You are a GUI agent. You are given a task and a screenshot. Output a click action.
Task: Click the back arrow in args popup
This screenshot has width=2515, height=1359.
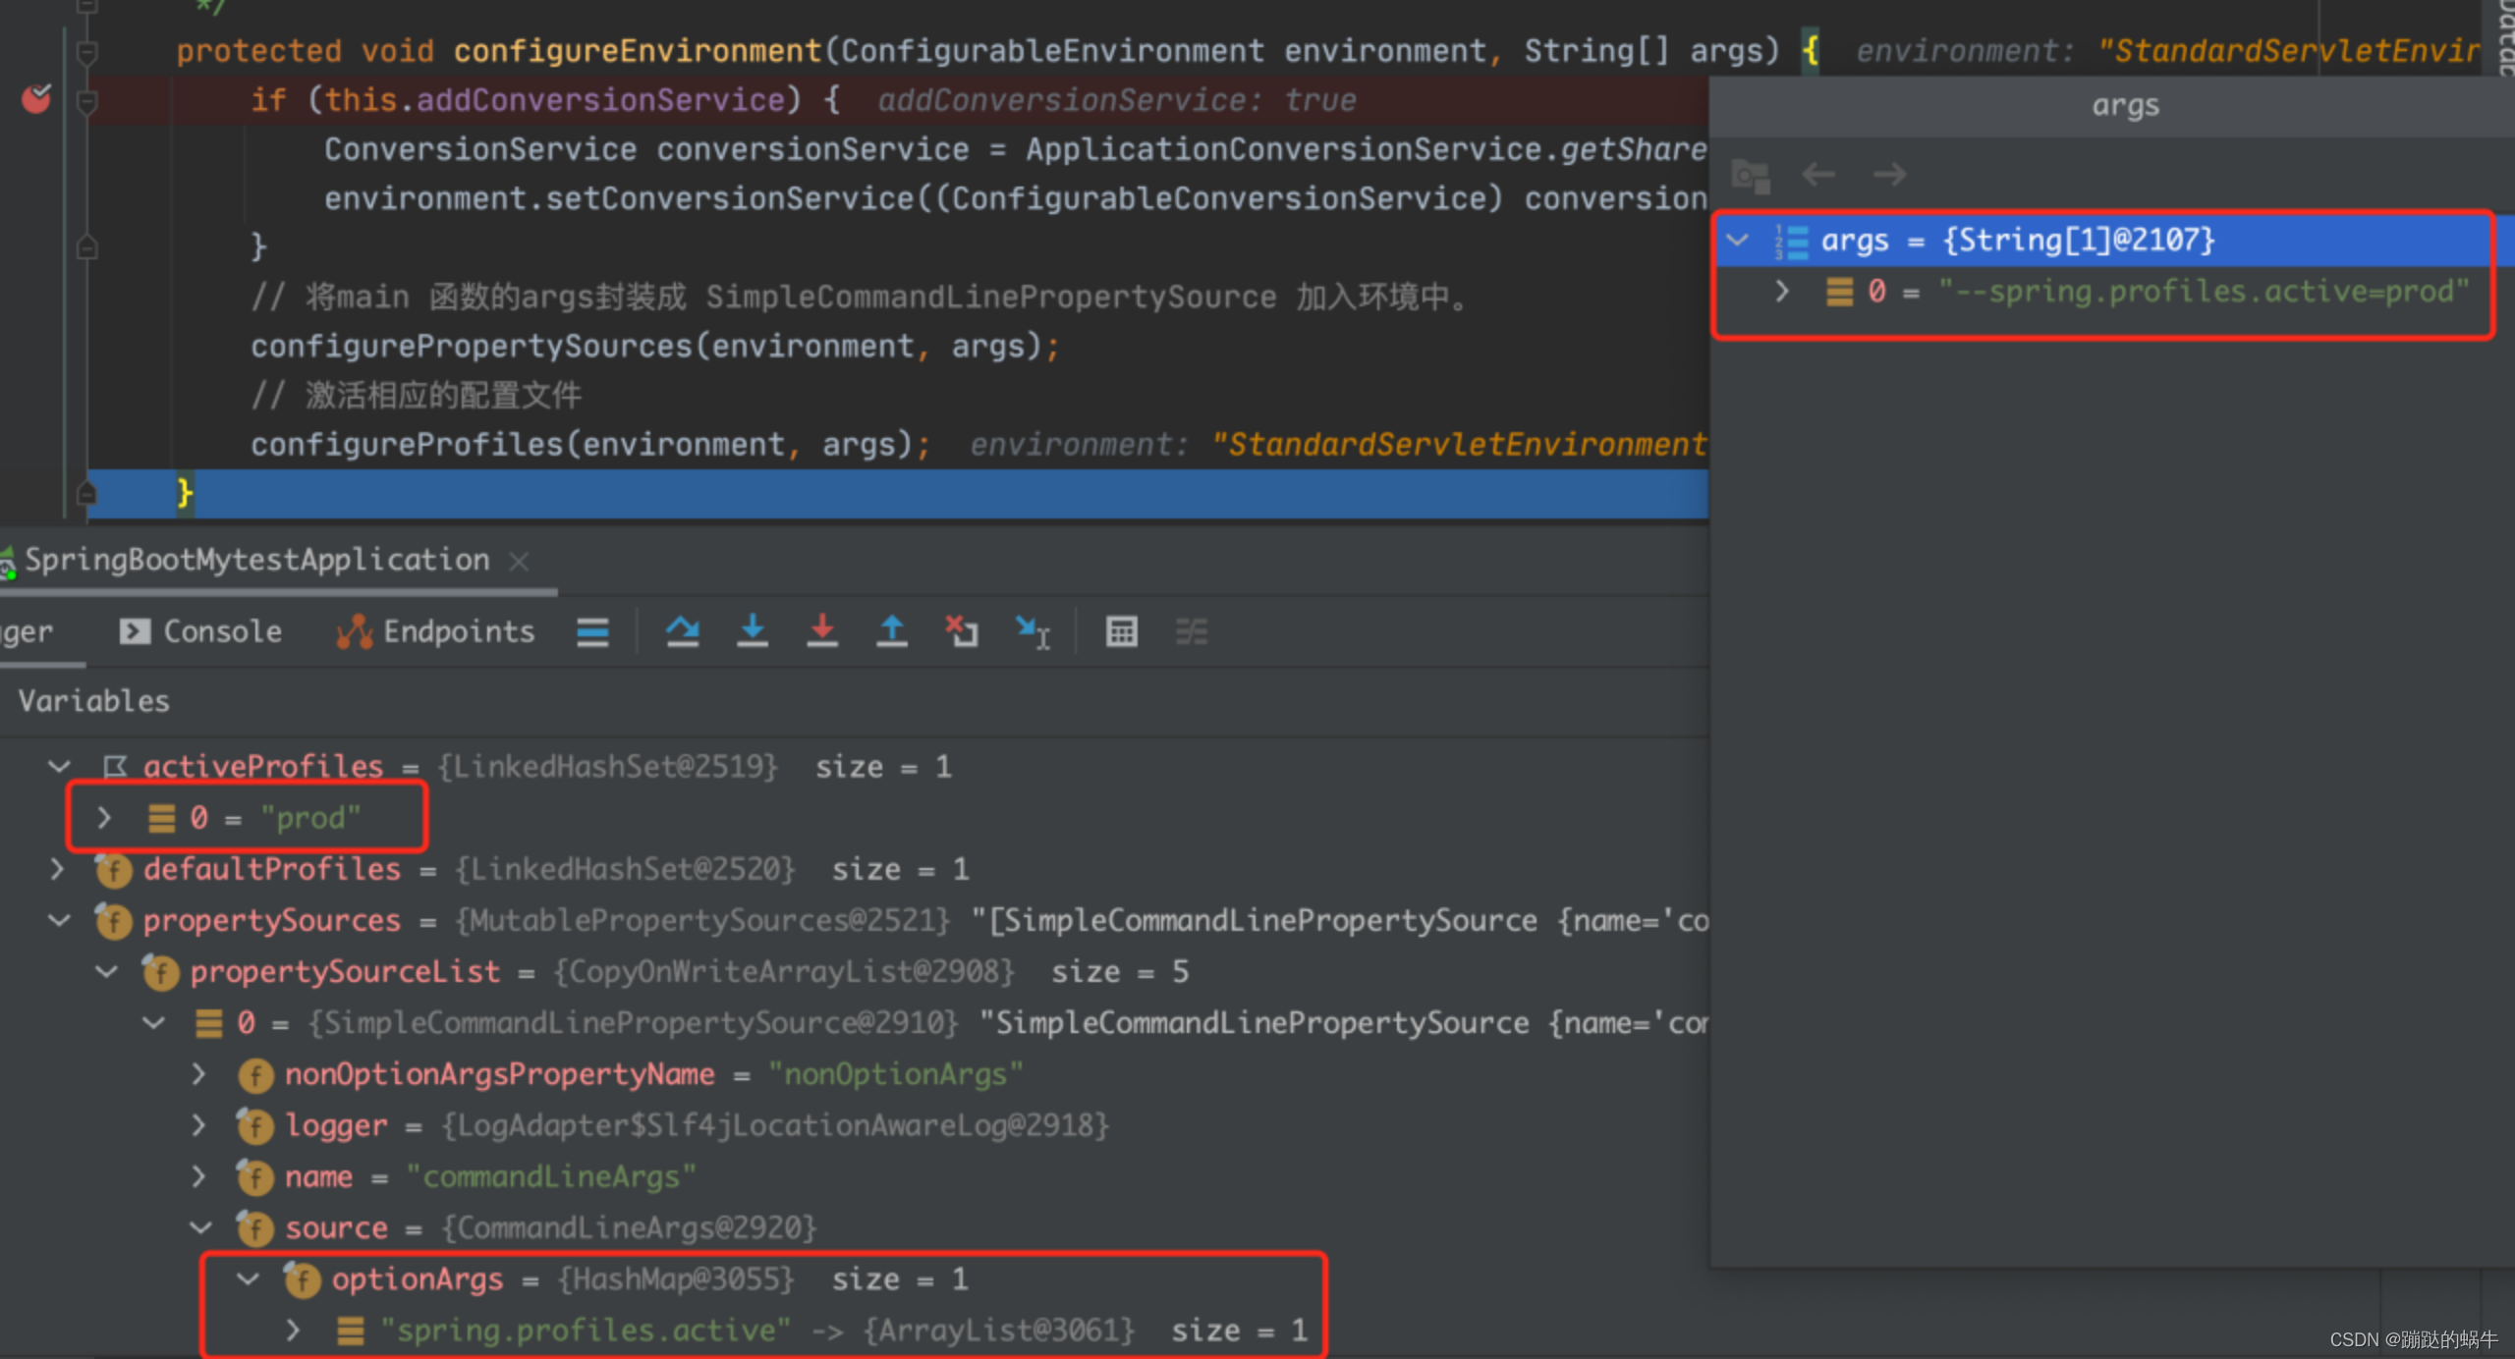(1818, 175)
